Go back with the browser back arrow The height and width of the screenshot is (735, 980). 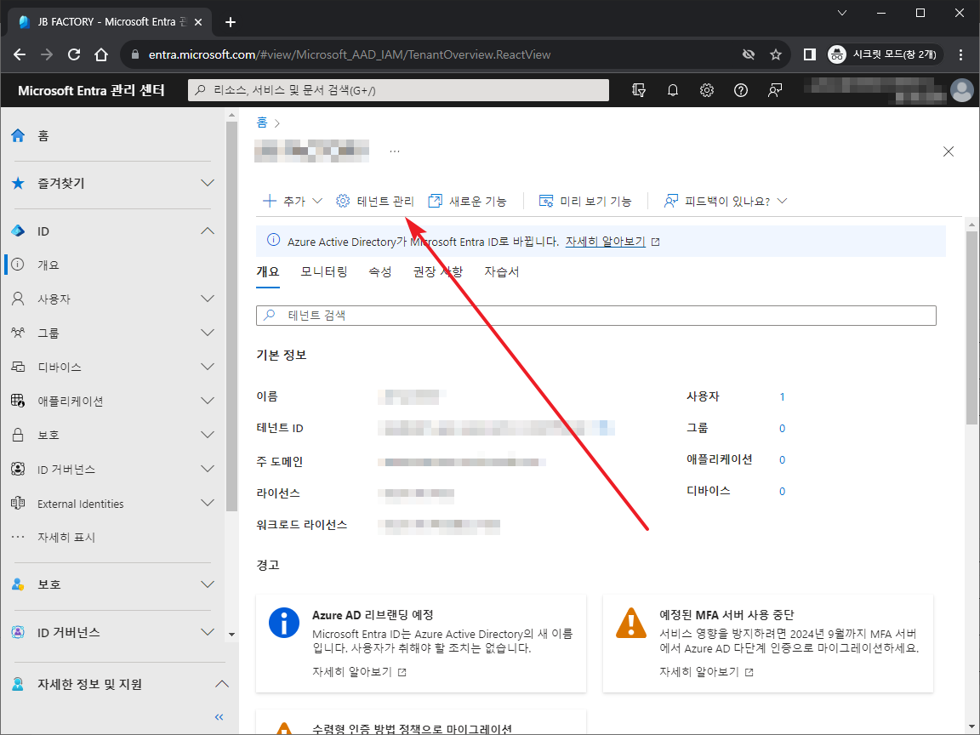click(x=20, y=54)
